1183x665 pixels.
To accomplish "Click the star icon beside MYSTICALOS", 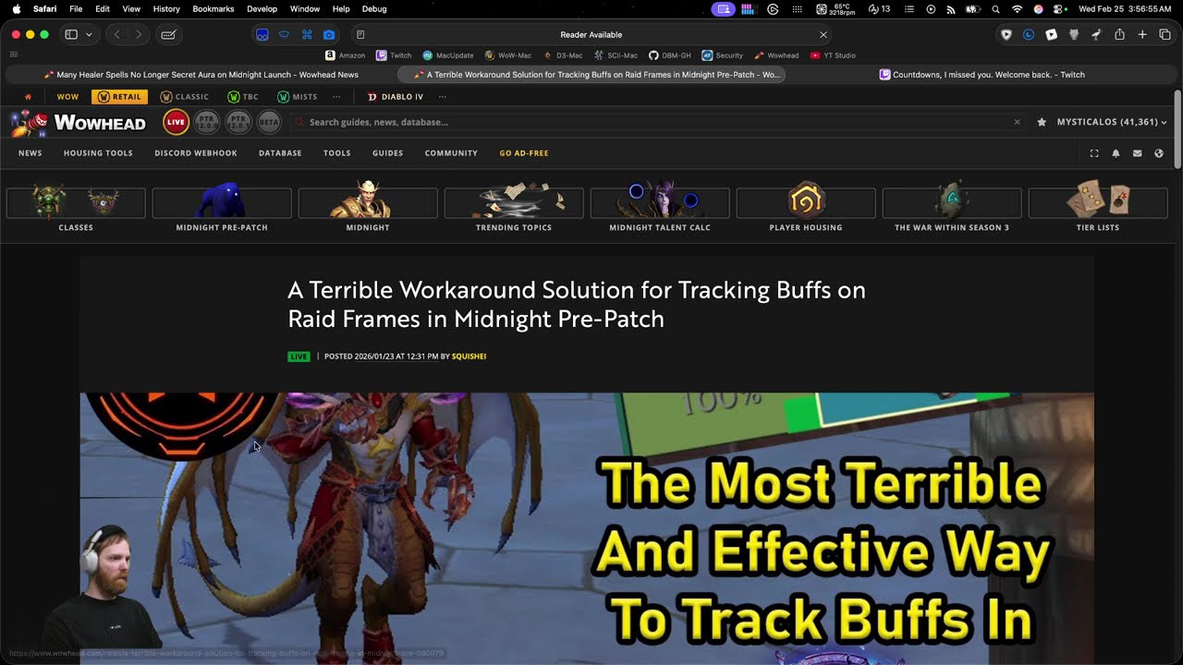I will [x=1042, y=122].
